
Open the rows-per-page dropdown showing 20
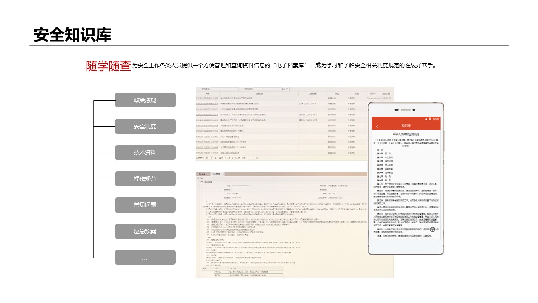click(x=209, y=158)
